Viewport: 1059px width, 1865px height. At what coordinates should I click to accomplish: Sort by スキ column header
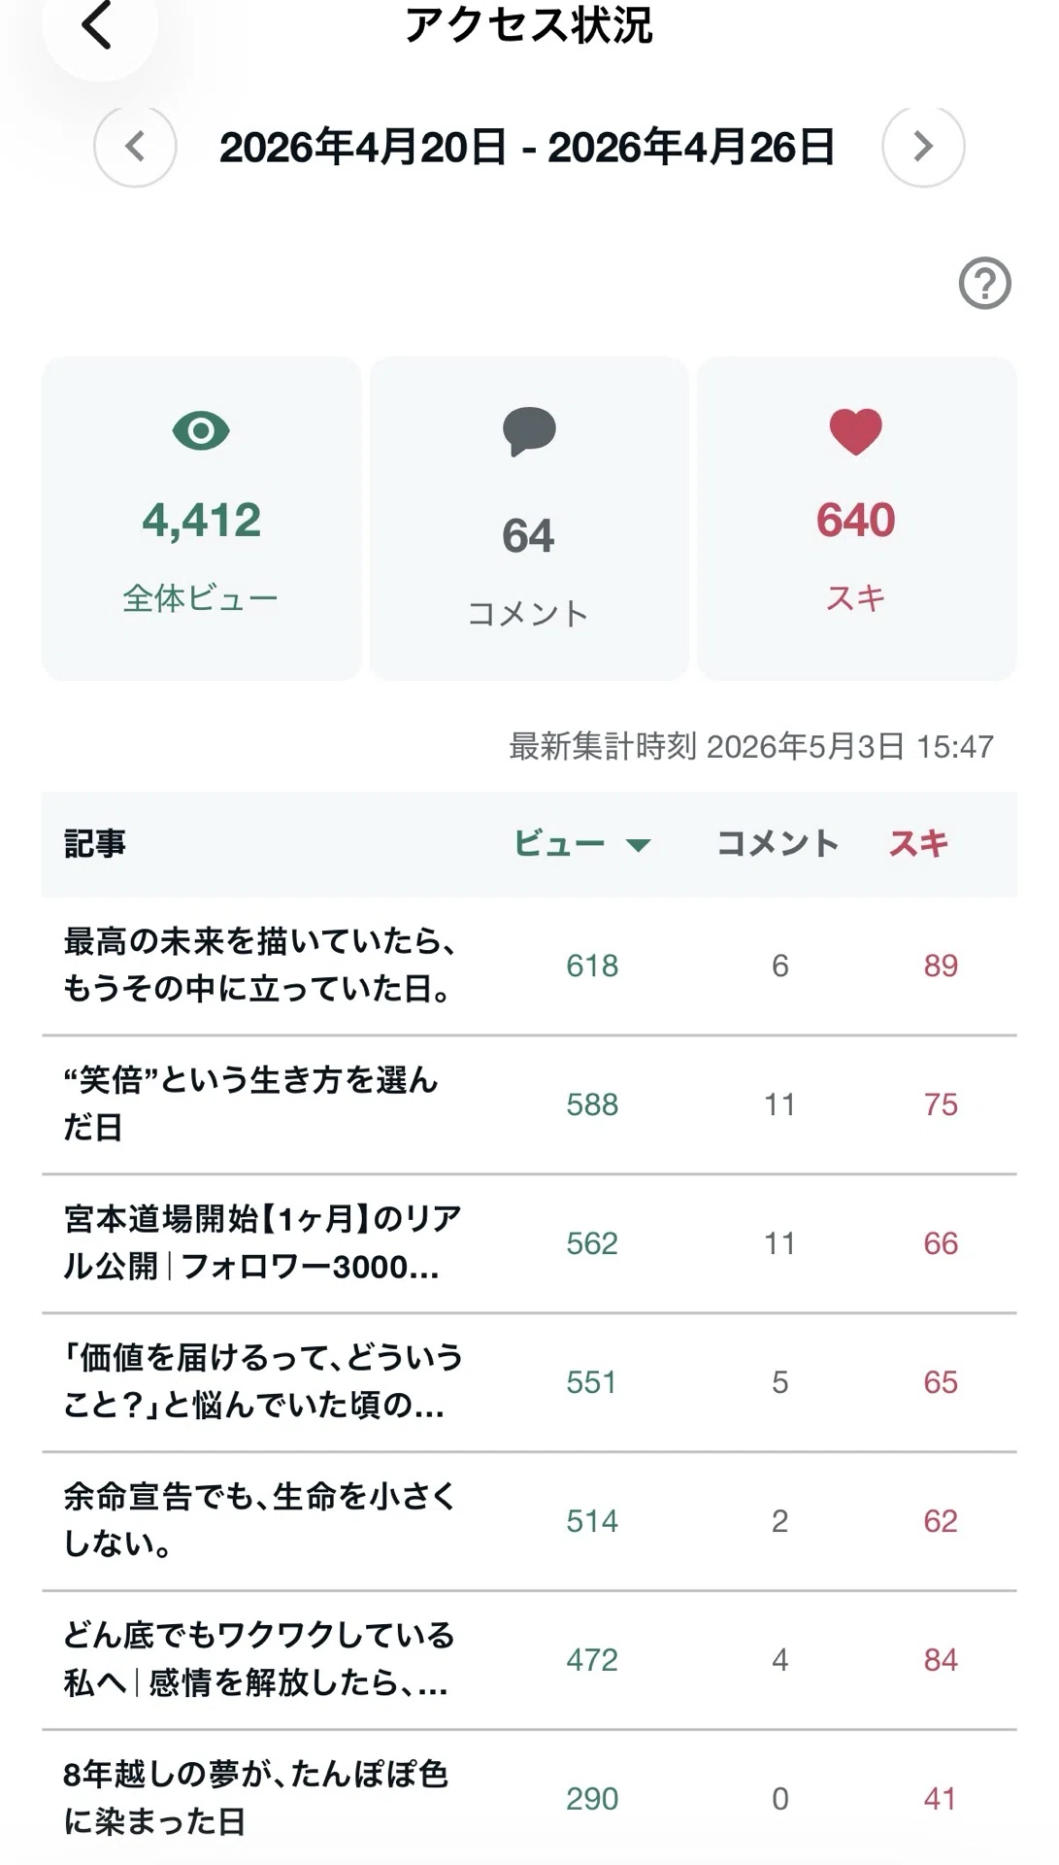[x=918, y=843]
